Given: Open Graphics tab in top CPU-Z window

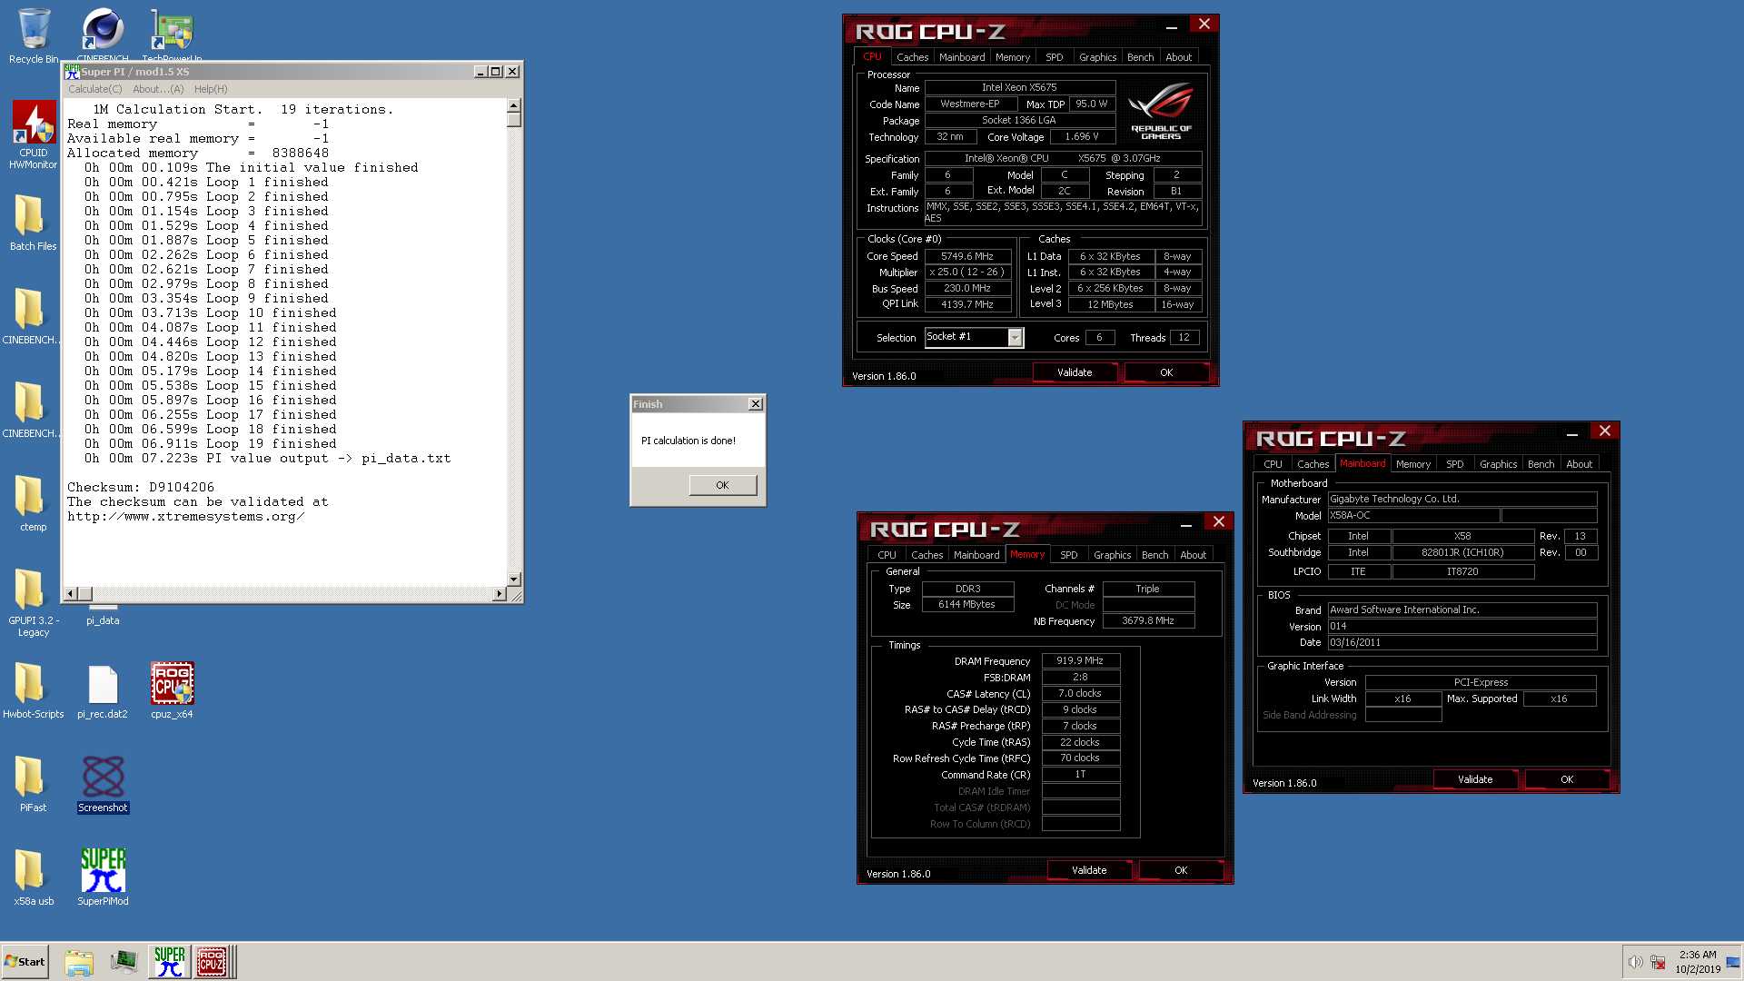Looking at the screenshot, I should coord(1097,57).
